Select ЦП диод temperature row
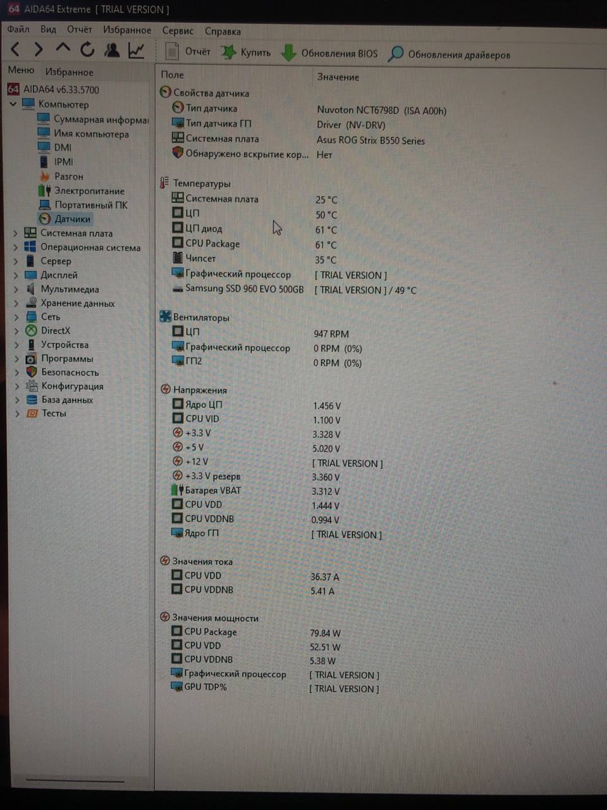 [254, 229]
